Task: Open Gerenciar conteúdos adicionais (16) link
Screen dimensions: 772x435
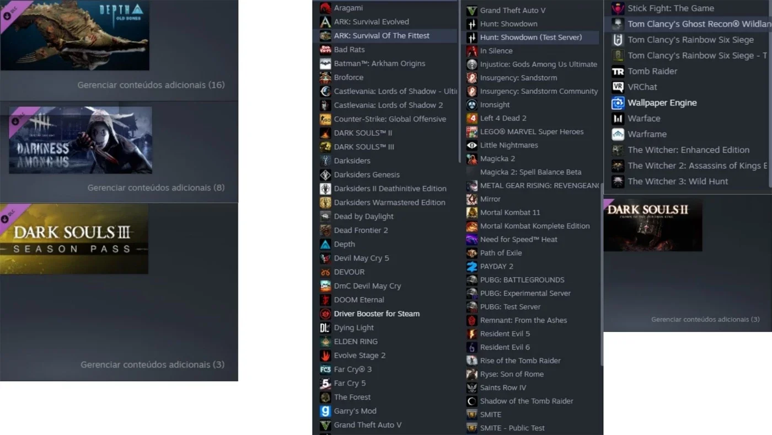Action: click(151, 85)
